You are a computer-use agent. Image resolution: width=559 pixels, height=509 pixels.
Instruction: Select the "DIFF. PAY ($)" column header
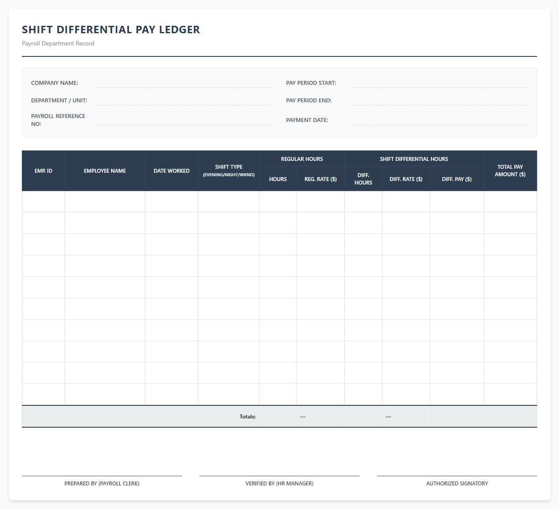pos(457,179)
